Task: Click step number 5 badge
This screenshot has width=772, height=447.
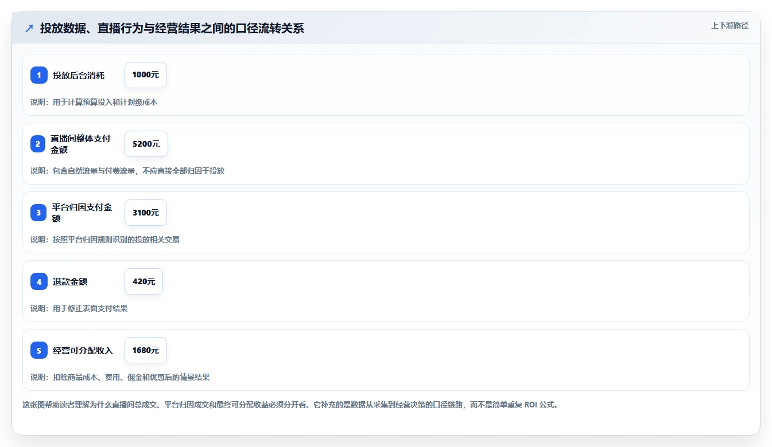Action: click(x=39, y=350)
